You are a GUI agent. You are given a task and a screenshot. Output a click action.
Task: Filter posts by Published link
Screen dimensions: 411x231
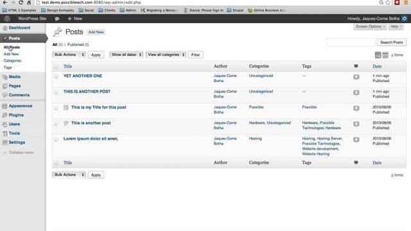[x=76, y=45]
